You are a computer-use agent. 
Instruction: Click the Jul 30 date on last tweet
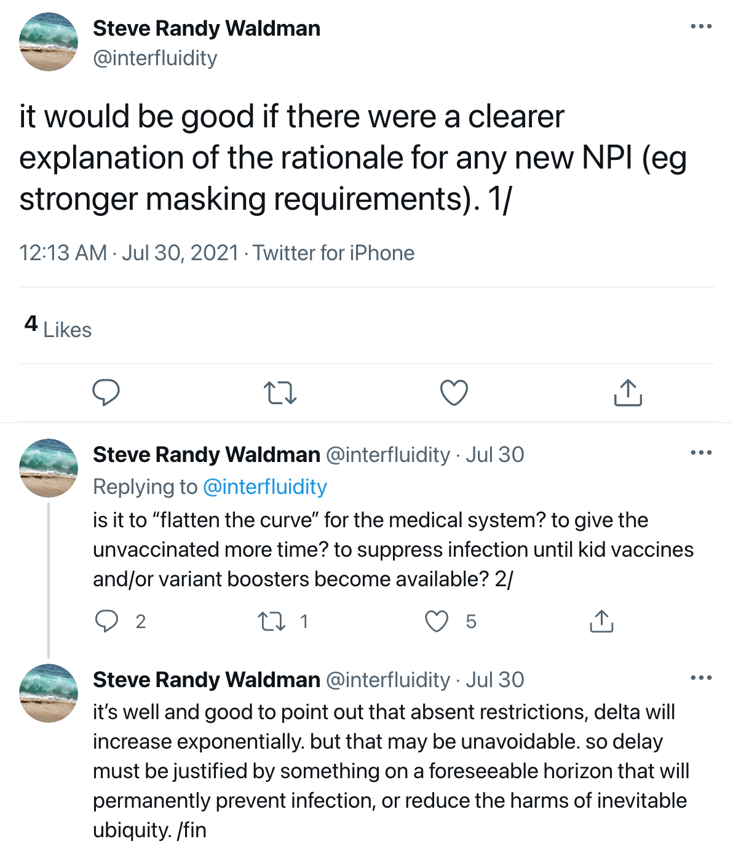494,680
